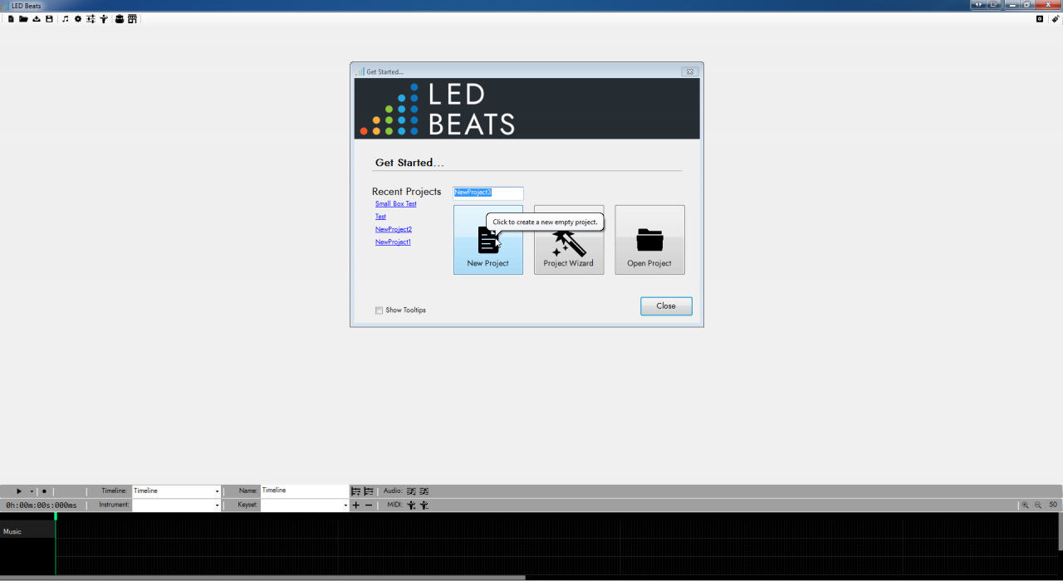Click the tag icon at toolbar's far right
This screenshot has width=1063, height=581.
[1055, 19]
